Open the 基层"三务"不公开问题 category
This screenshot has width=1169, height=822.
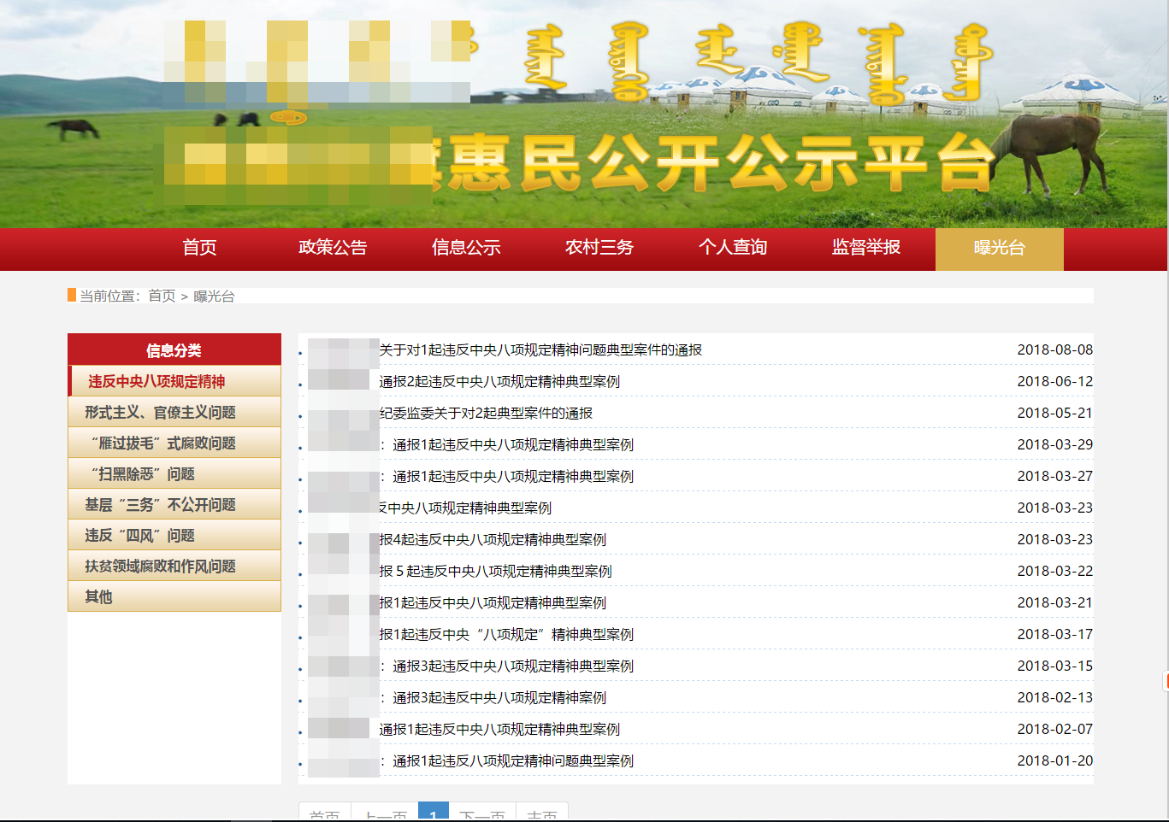point(174,503)
